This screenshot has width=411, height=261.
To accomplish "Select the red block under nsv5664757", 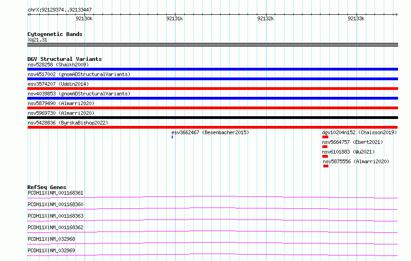I will [x=325, y=147].
